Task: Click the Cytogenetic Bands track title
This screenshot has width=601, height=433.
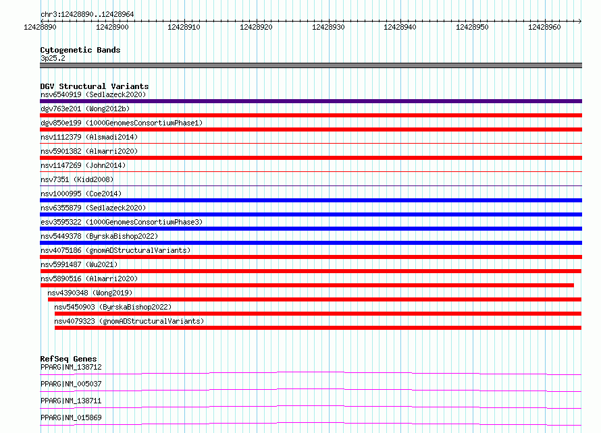Action: pyautogui.click(x=80, y=50)
